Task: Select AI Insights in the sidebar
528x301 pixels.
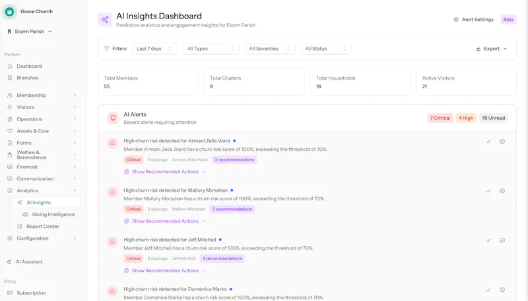Action: (47, 203)
